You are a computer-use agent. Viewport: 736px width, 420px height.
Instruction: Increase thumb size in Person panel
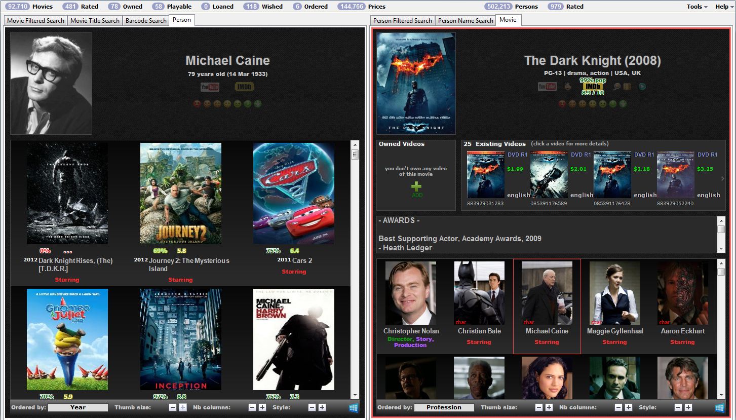click(x=183, y=407)
